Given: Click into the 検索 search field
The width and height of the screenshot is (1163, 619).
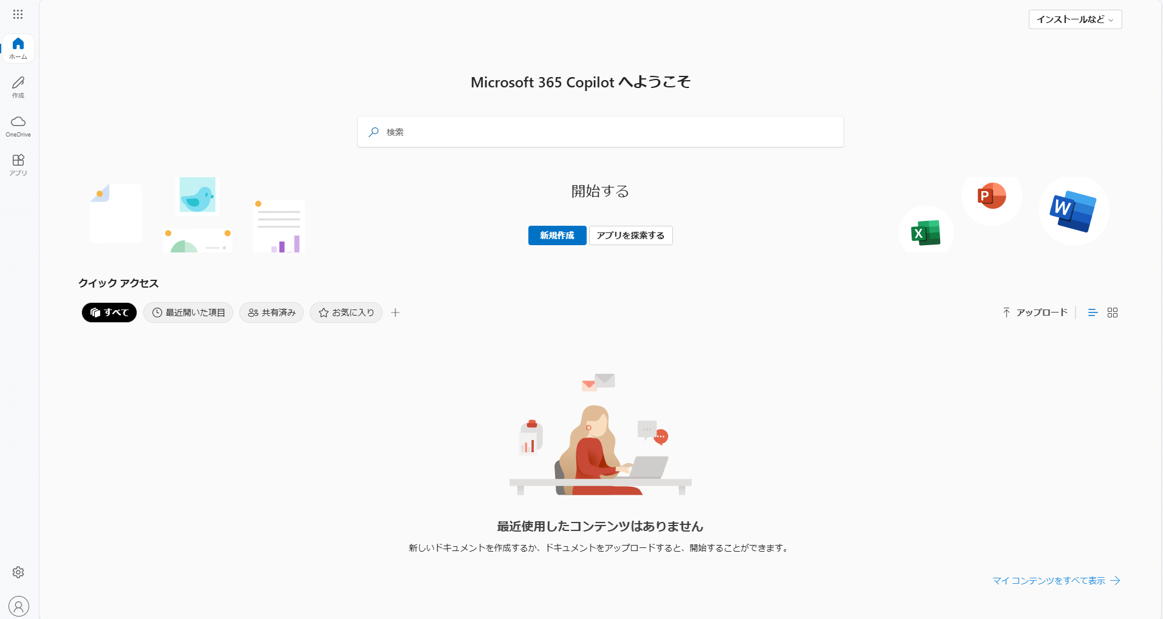Looking at the screenshot, I should 601,132.
